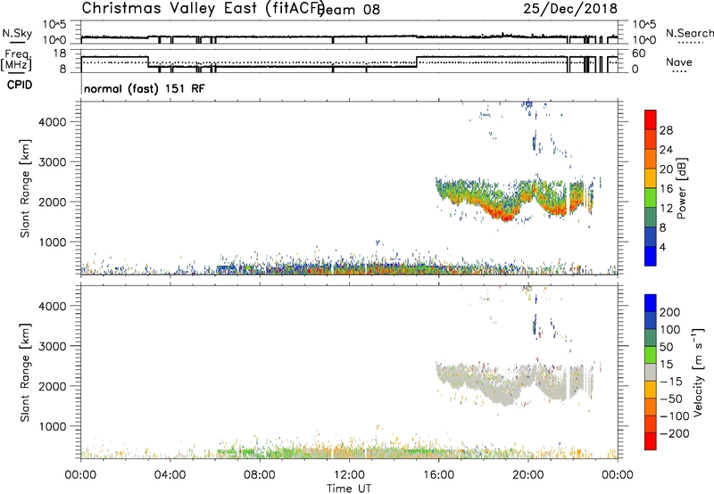The image size is (714, 494).
Task: Click the '60' Nave axis tick
Action: tap(638, 54)
